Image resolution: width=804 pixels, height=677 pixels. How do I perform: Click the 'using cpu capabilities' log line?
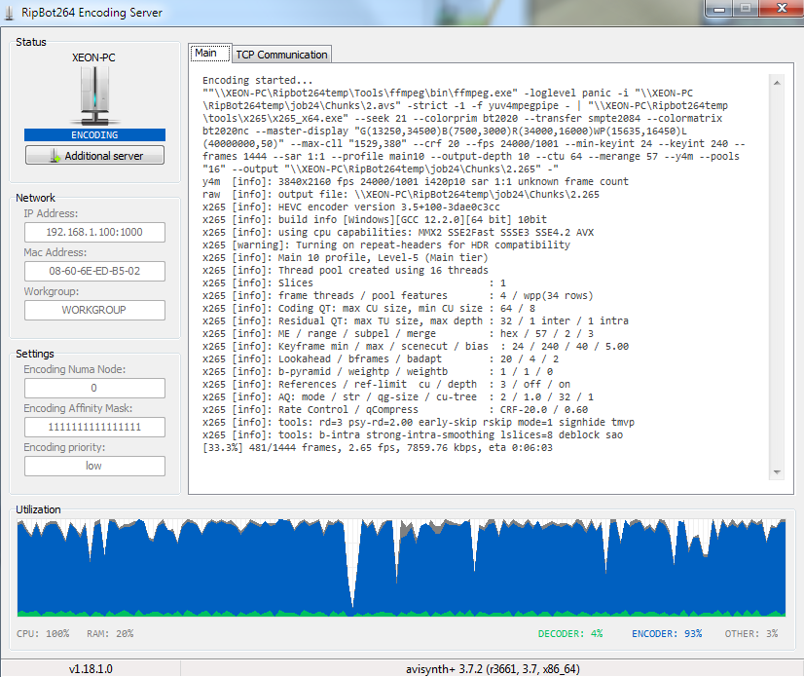click(x=398, y=232)
